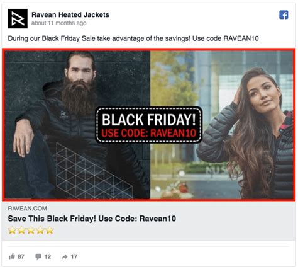
Task: Open the 12 comments count
Action: coord(48,256)
